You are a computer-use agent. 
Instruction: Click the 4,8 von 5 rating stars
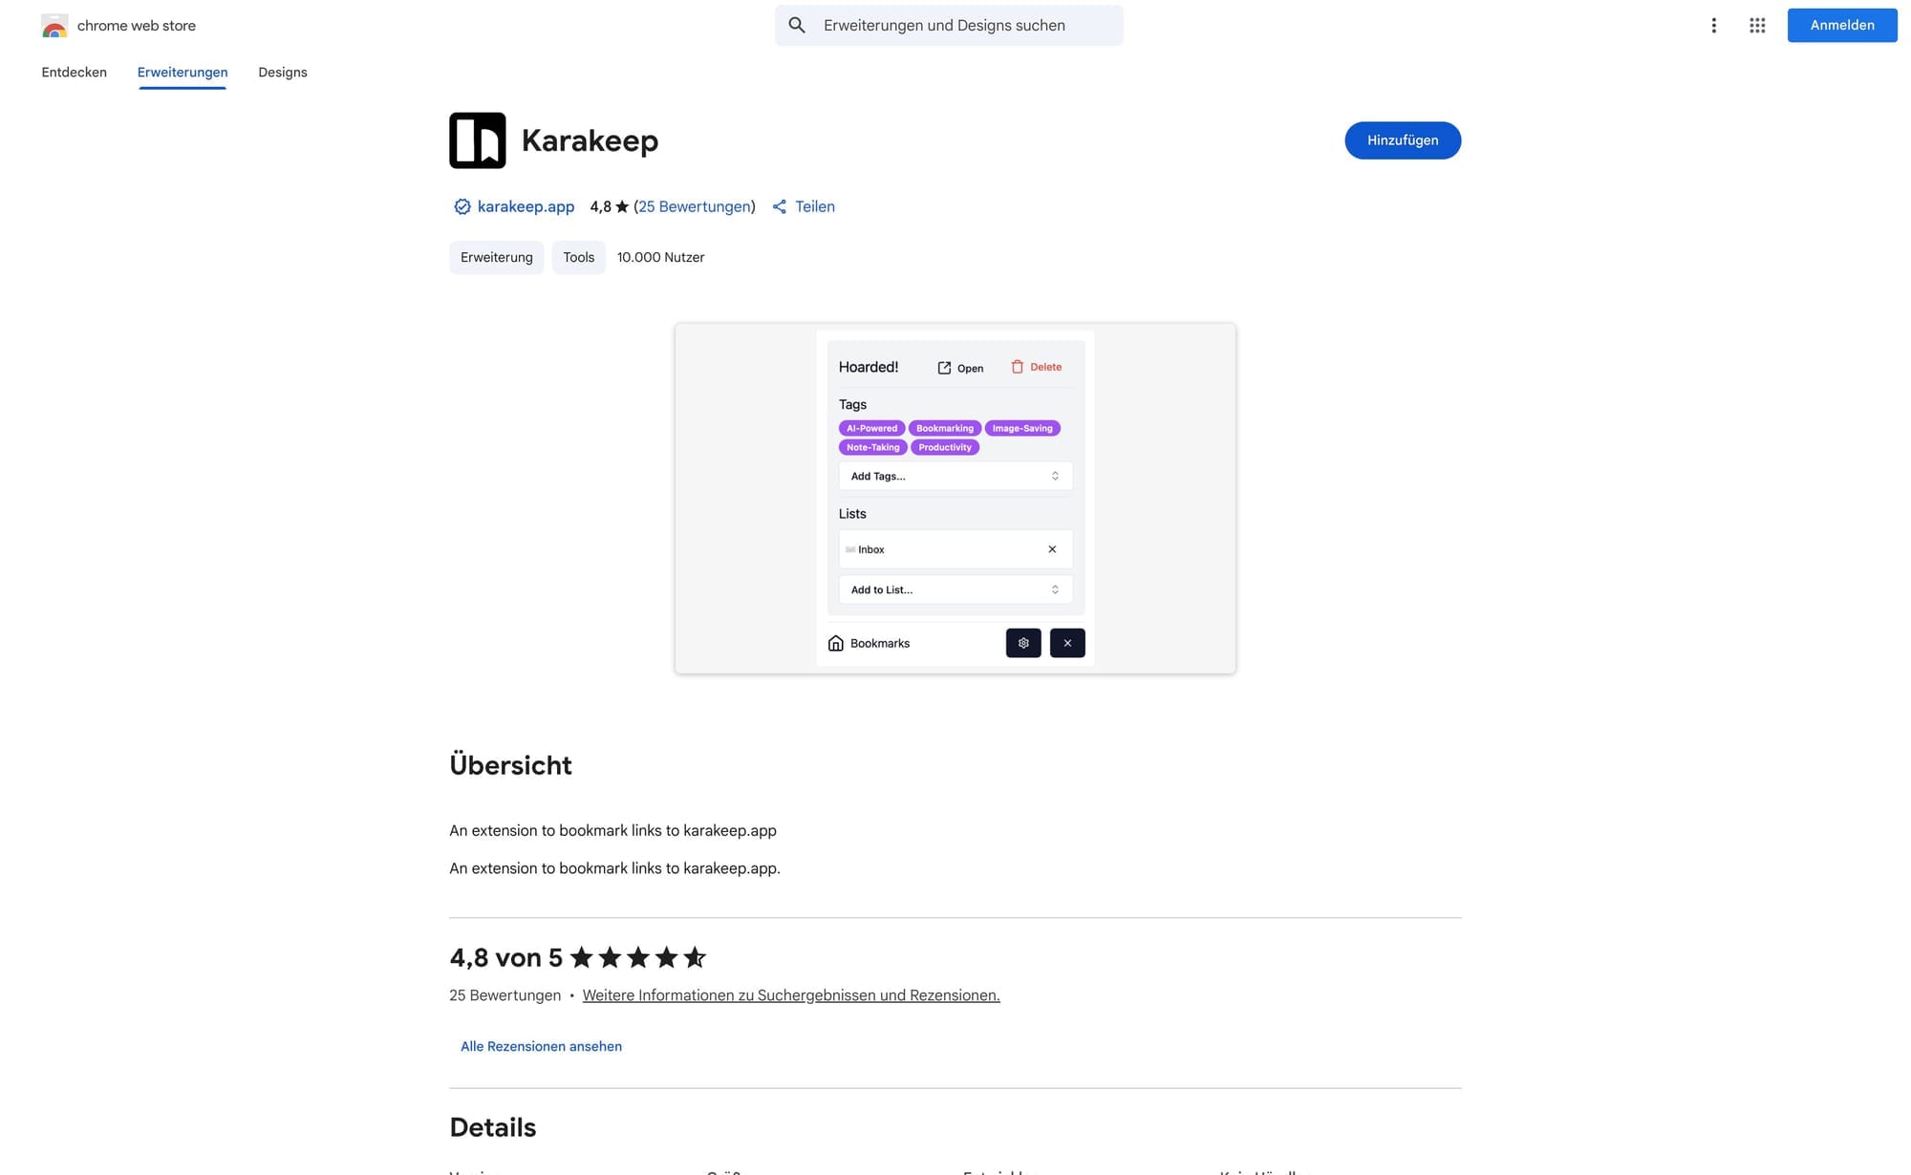[637, 957]
